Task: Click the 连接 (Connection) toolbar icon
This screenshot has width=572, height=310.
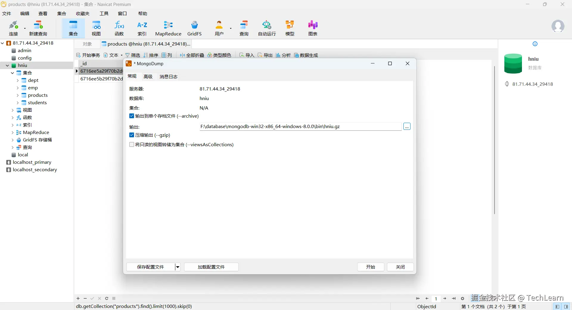Action: point(13,28)
